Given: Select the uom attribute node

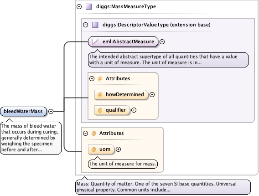Looking at the screenshot, I should click(x=101, y=149).
